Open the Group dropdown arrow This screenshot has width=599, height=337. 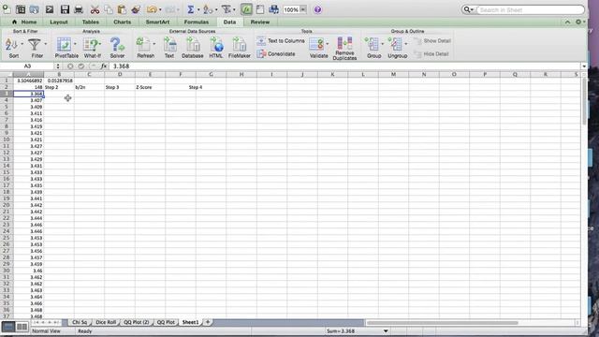[x=383, y=44]
